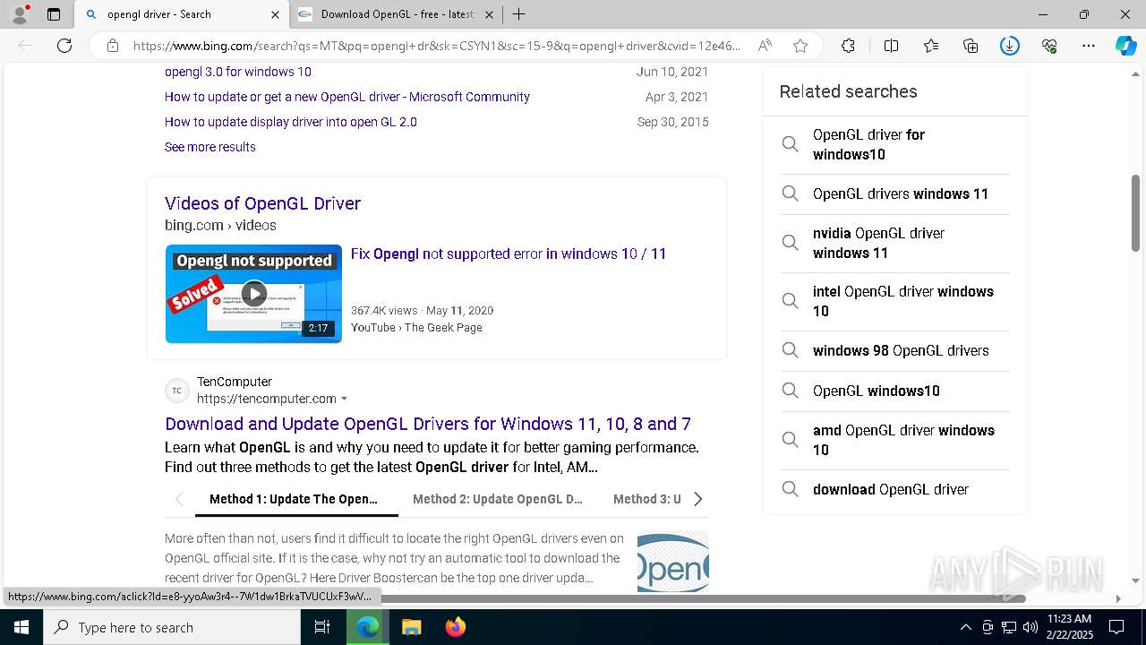Open Settings and more ellipsis menu
The image size is (1146, 645).
1089,46
